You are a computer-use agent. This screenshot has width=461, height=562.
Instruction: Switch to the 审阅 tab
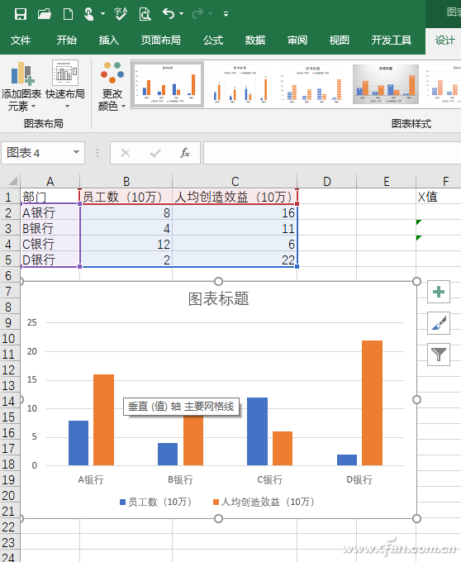click(297, 40)
